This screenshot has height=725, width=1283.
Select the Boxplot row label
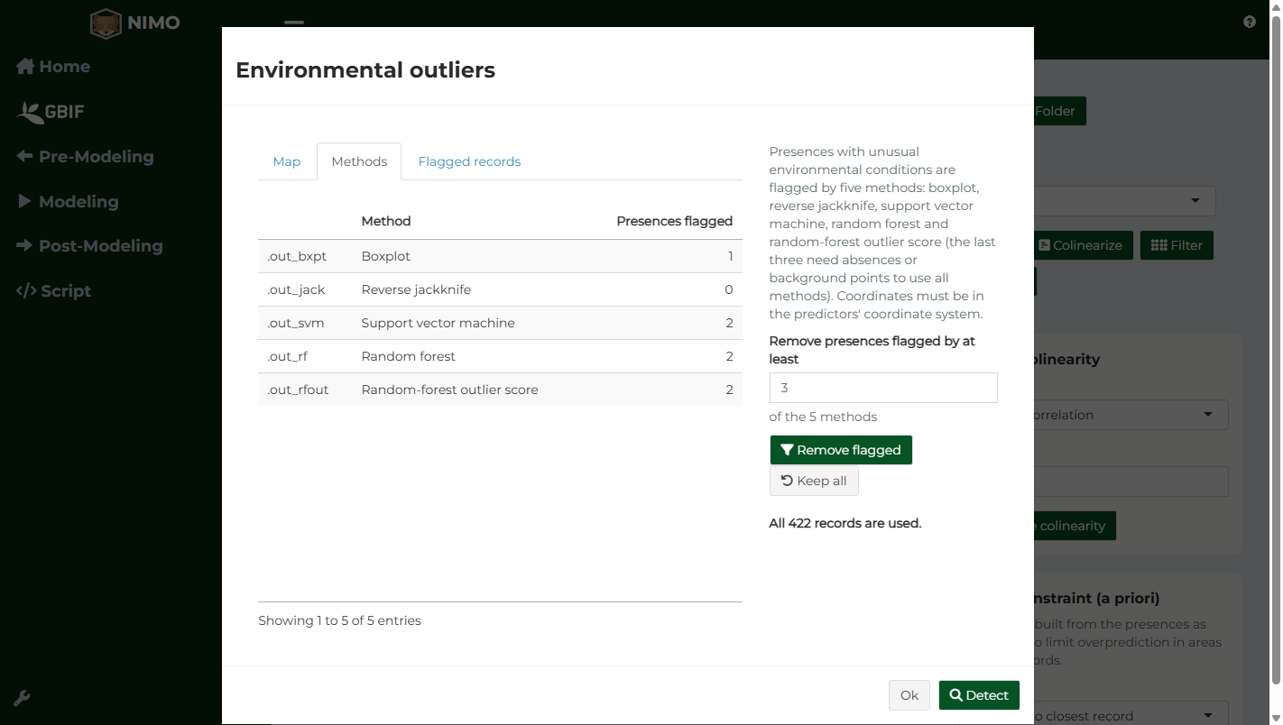(386, 256)
